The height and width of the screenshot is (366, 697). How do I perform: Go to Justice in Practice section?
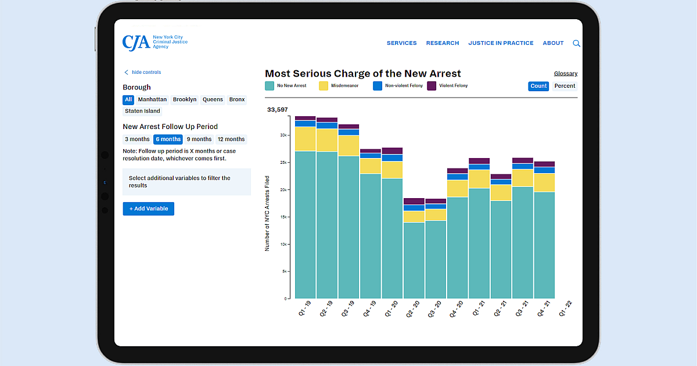501,42
